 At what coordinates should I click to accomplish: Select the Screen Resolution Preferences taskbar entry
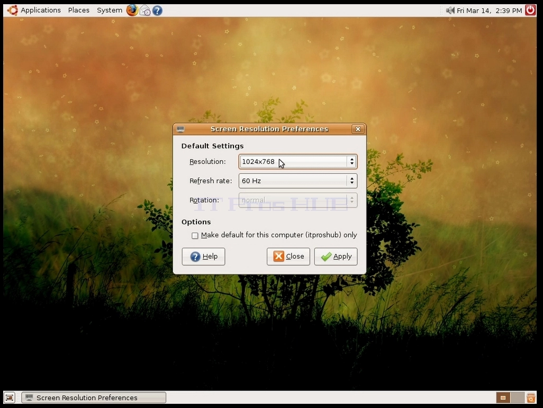pos(94,397)
